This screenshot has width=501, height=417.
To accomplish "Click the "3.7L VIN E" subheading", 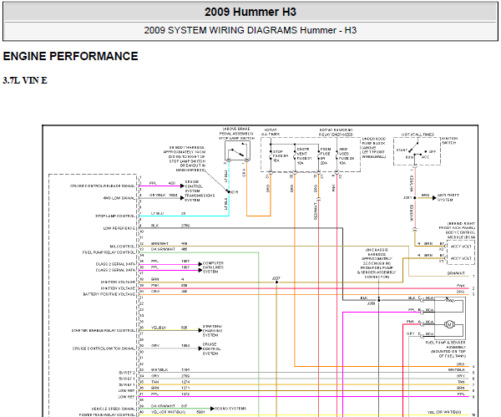I will 25,80.
